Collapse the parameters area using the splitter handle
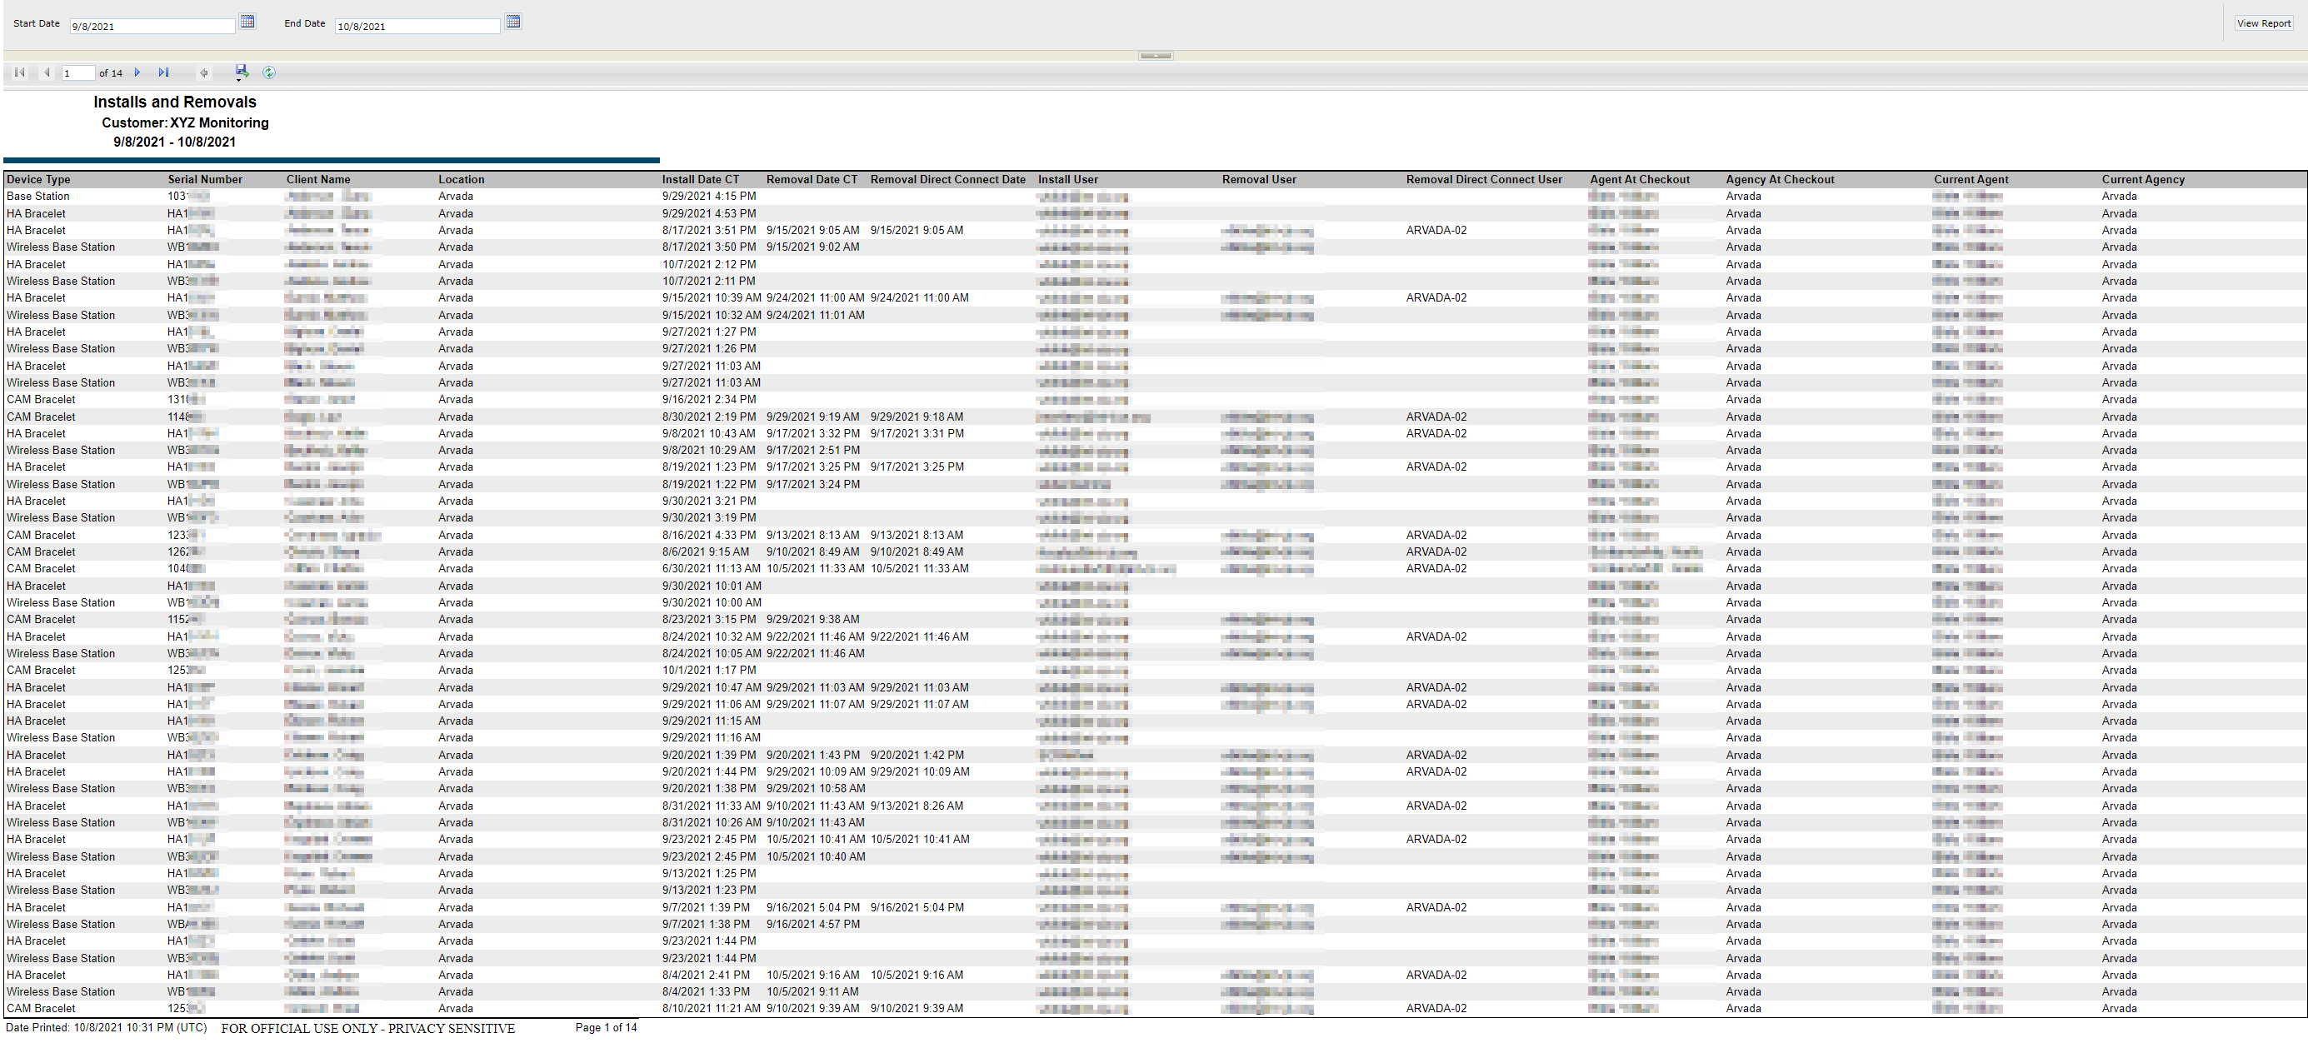2308x1043 pixels. tap(1155, 56)
